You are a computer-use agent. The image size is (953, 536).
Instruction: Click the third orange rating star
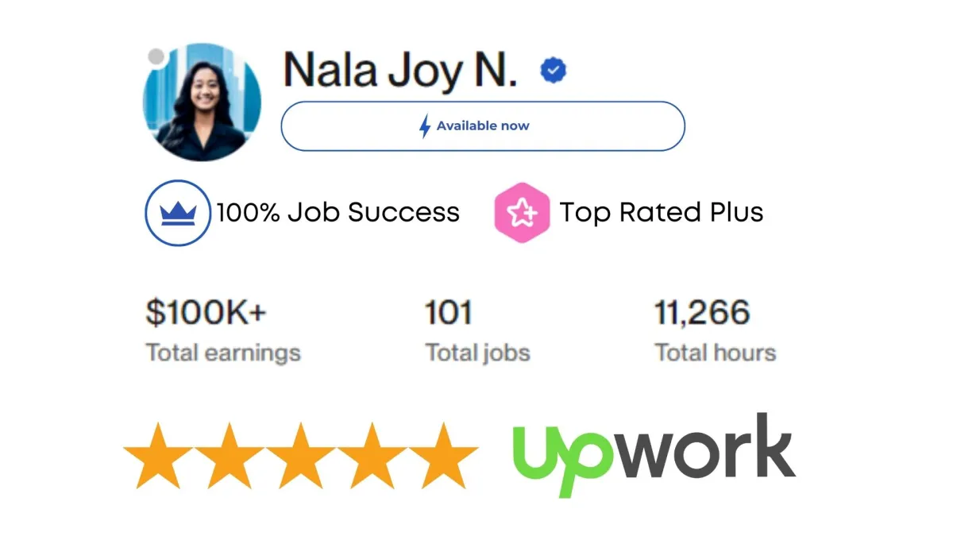(x=301, y=455)
